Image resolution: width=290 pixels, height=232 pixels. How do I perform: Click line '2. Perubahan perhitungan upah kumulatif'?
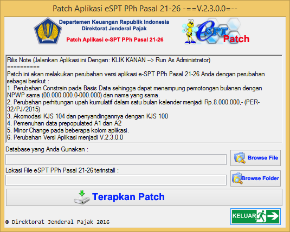[x=133, y=106]
